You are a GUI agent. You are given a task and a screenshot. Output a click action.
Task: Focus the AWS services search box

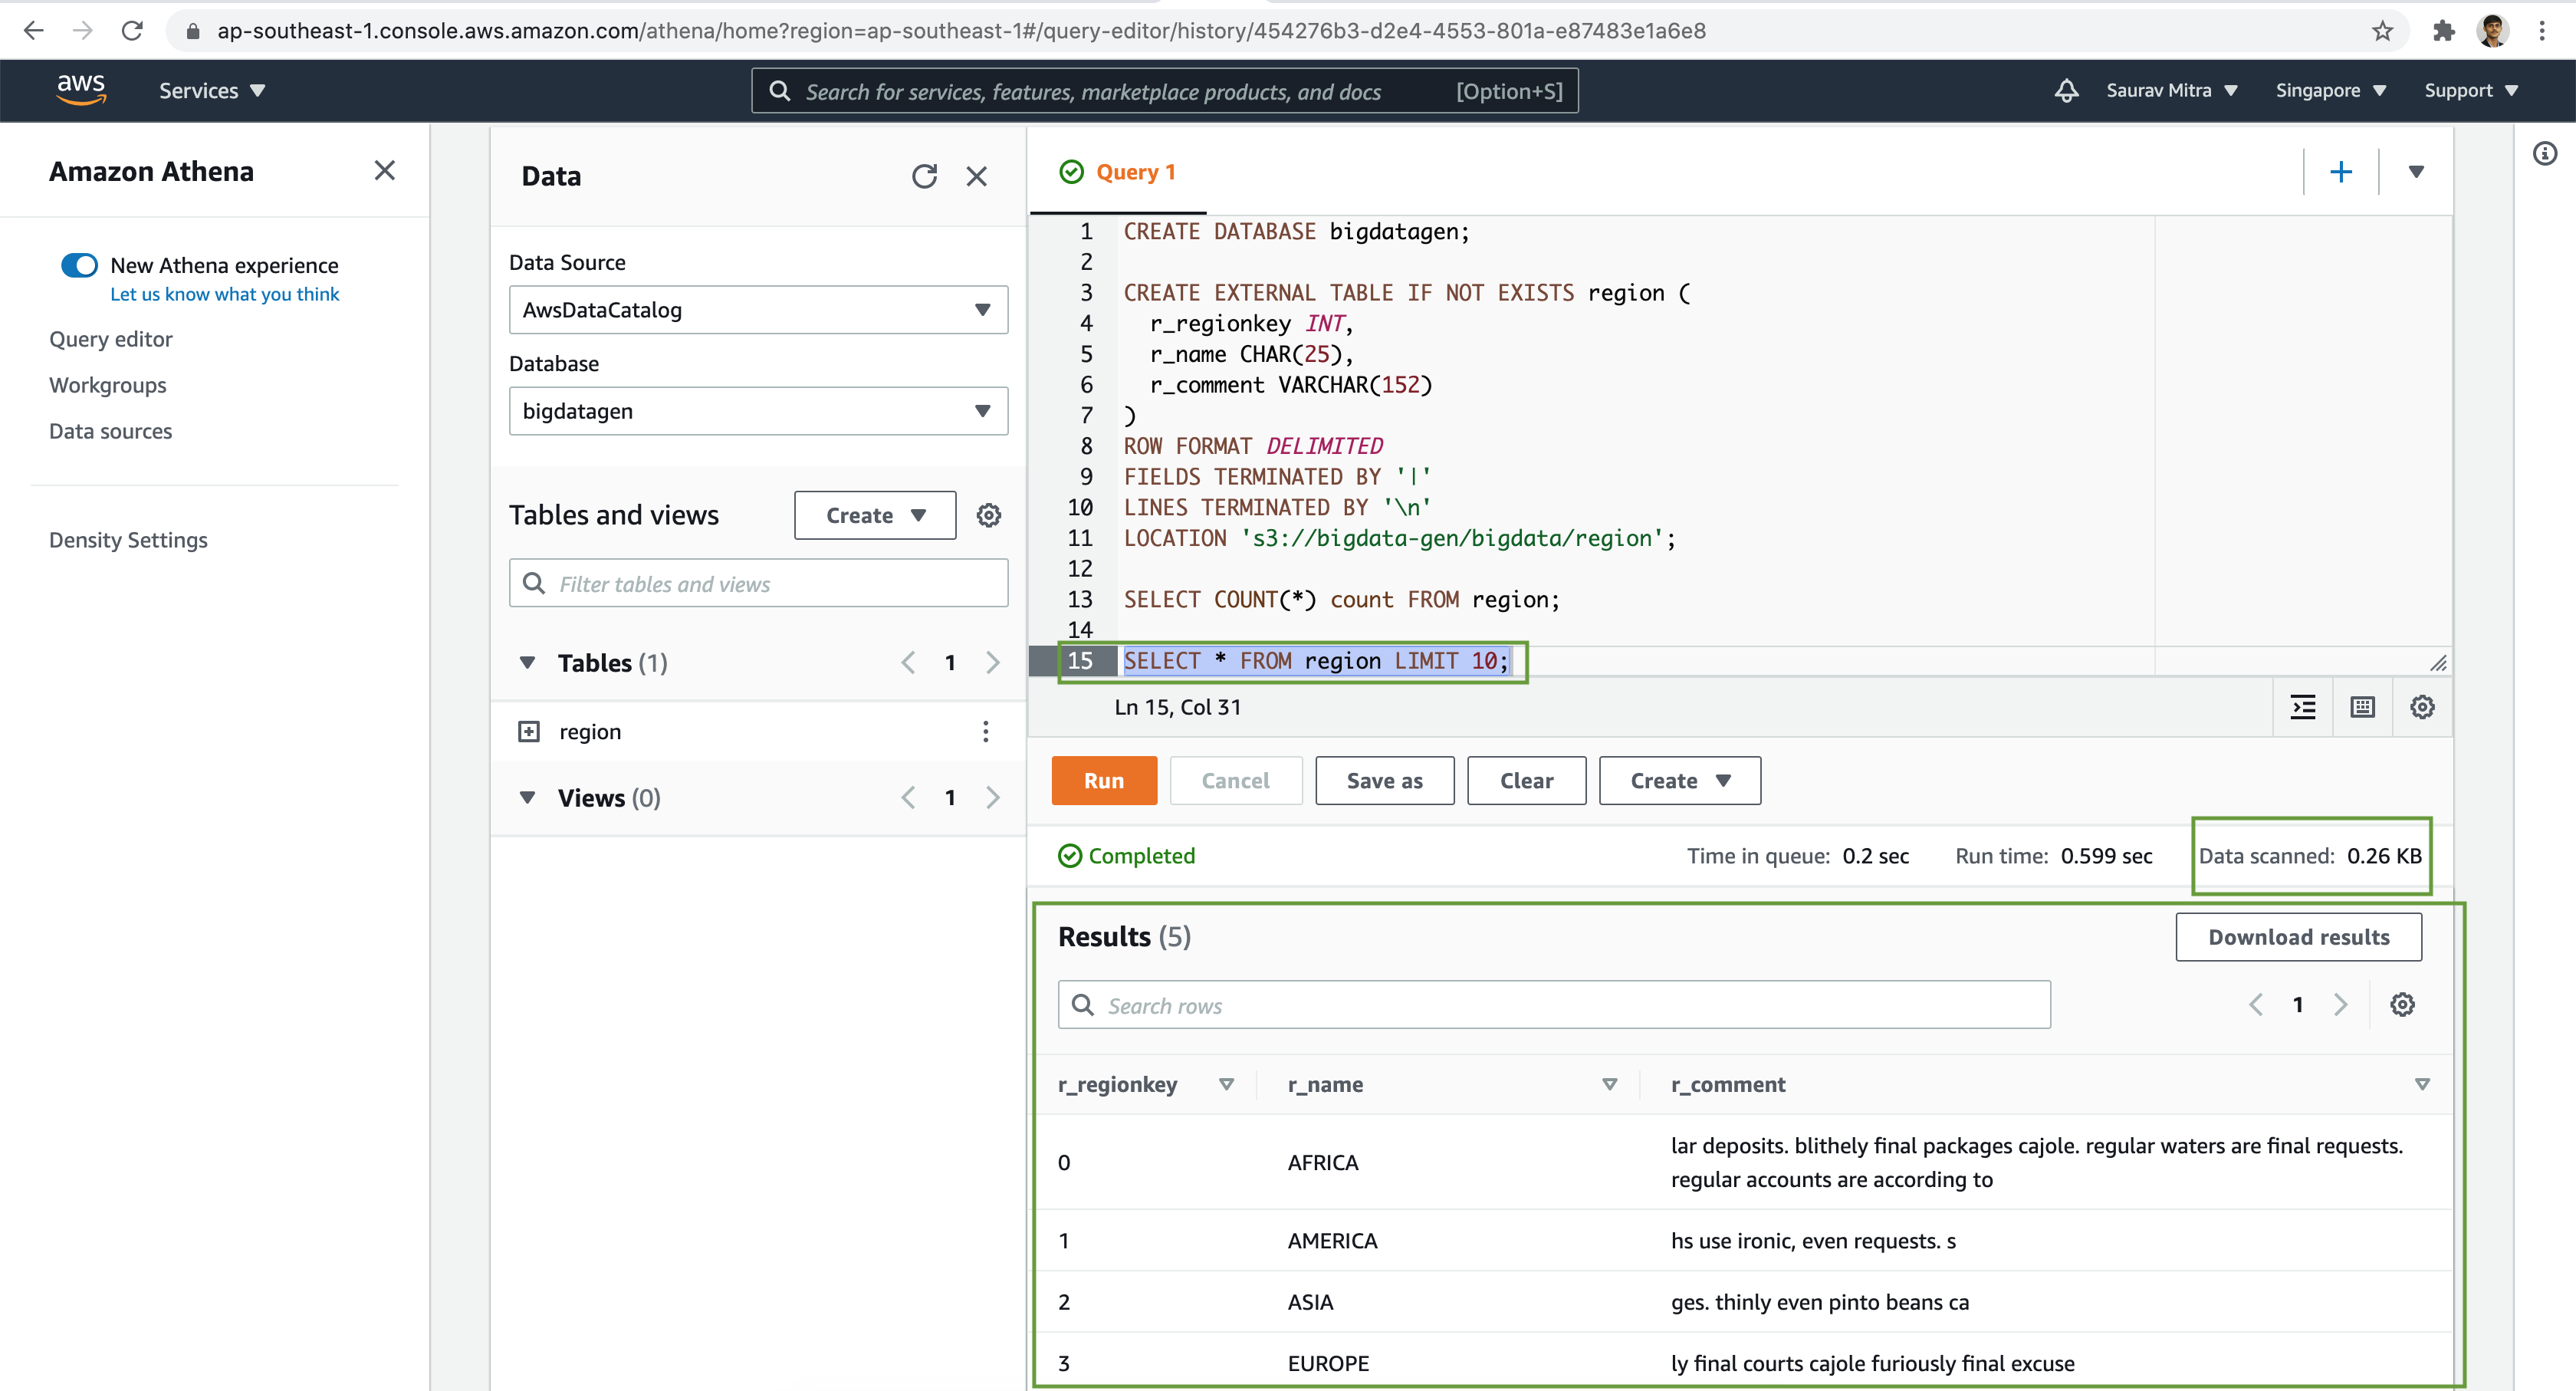point(1165,92)
